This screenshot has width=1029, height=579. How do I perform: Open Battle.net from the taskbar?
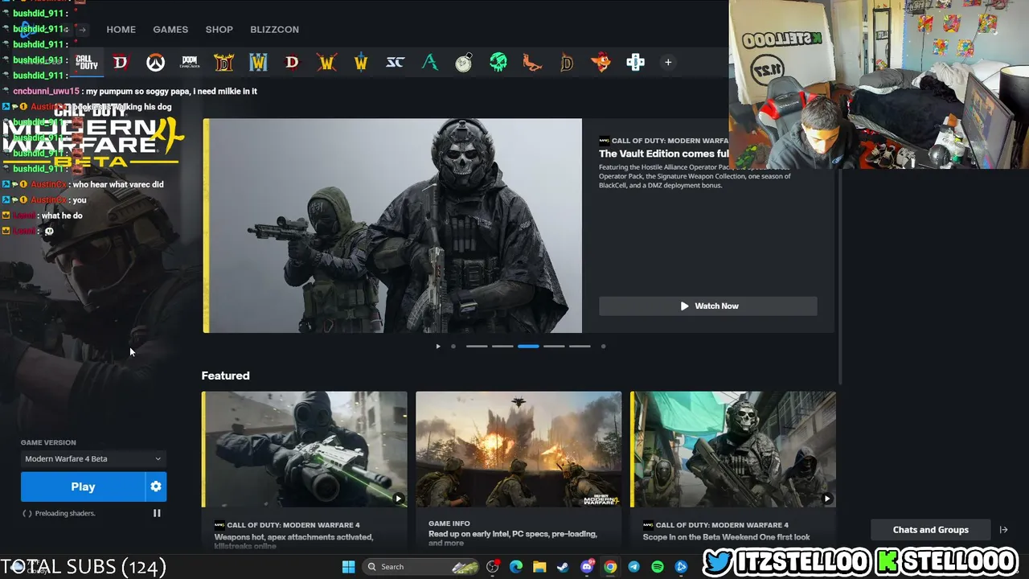[x=681, y=567]
